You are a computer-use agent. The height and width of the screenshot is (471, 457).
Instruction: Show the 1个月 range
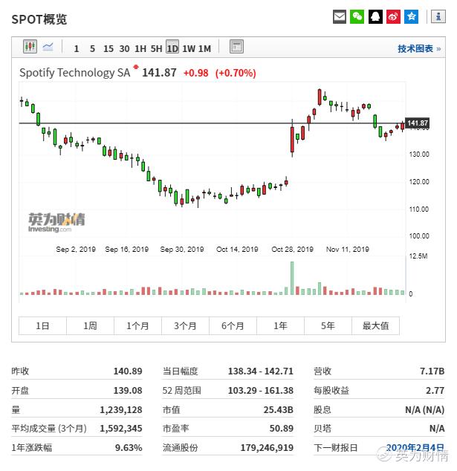tap(137, 325)
